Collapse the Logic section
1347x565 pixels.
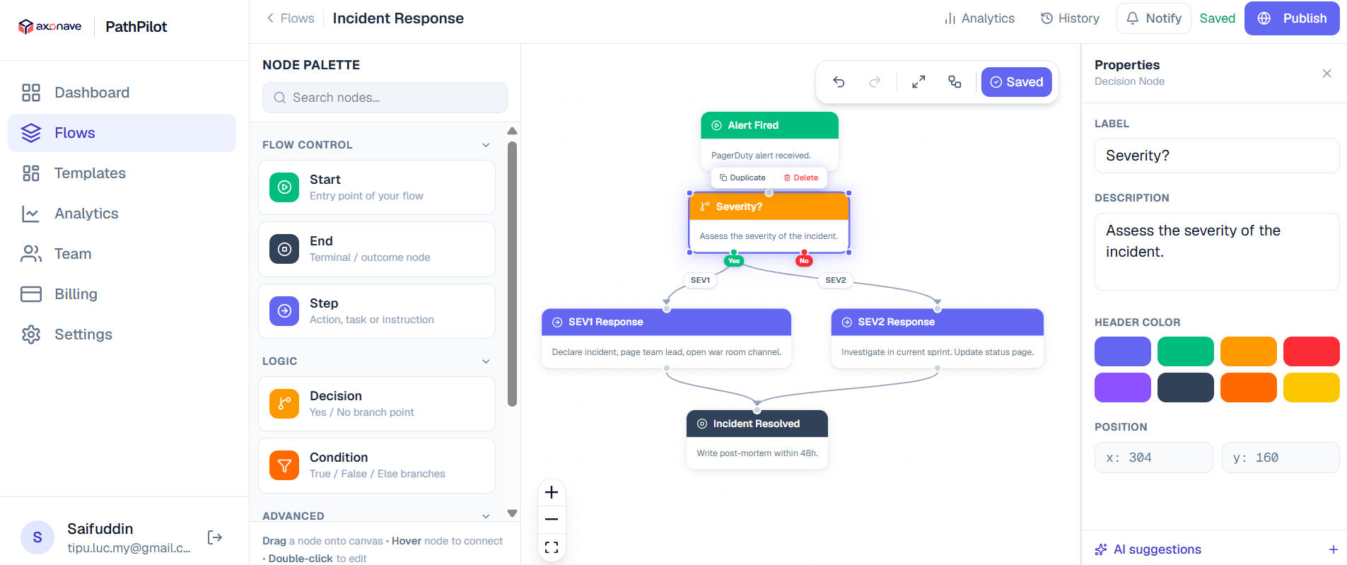point(486,361)
